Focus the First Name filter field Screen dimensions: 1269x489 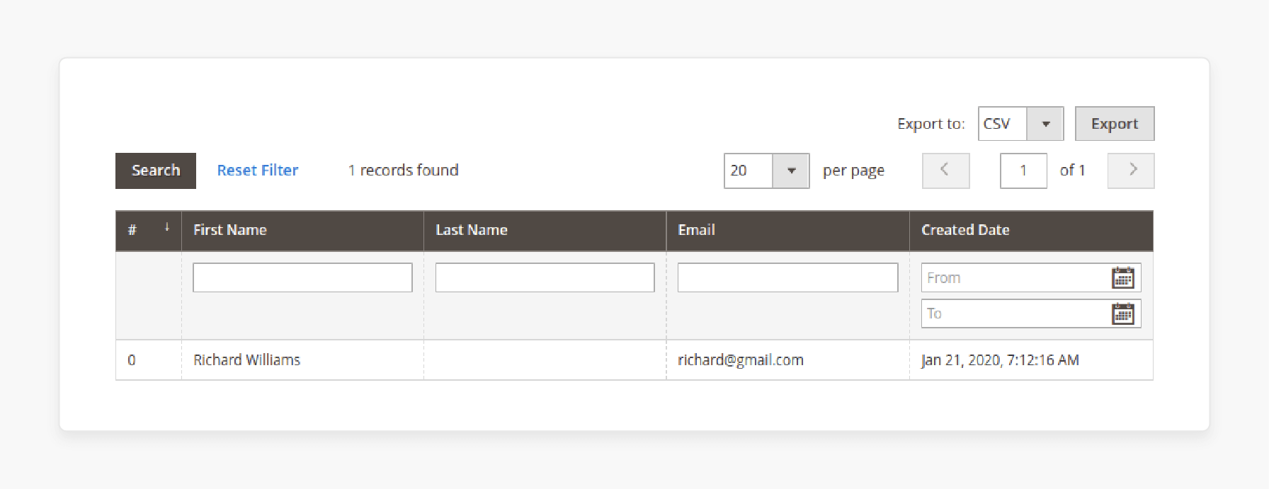[302, 277]
